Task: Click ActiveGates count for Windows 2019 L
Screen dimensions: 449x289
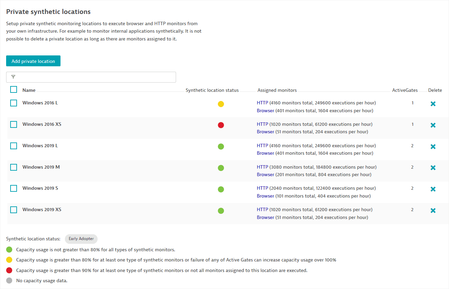Action: click(412, 146)
